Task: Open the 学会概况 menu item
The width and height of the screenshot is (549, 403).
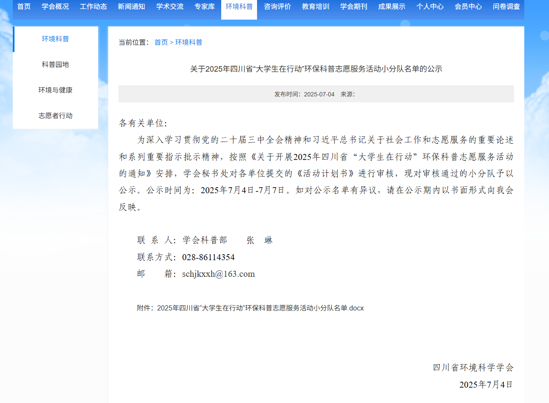Action: (x=55, y=7)
